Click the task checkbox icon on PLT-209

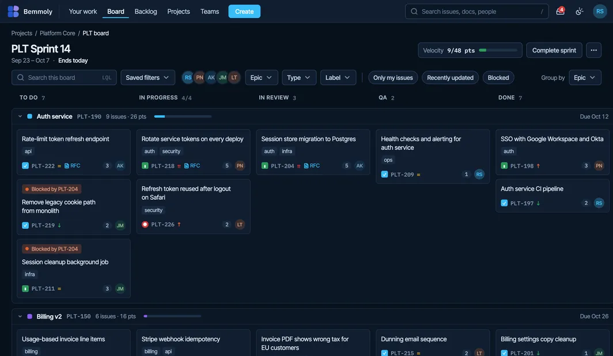click(385, 175)
